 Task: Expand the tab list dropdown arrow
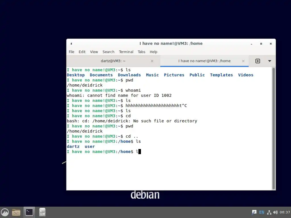pyautogui.click(x=270, y=61)
